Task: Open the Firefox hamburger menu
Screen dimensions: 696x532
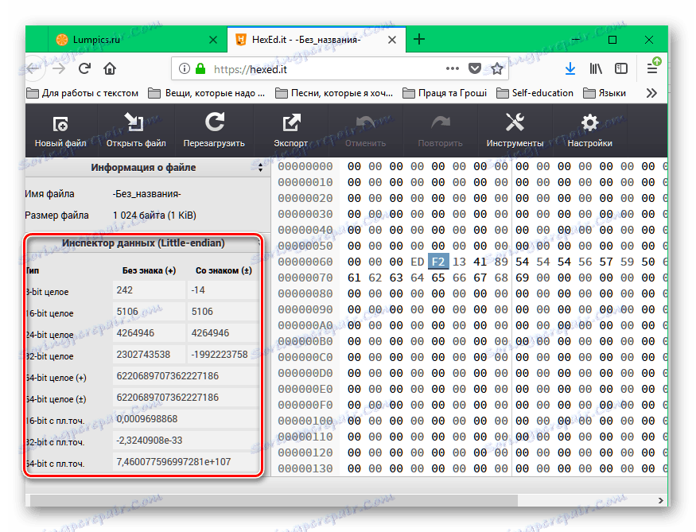Action: [652, 68]
